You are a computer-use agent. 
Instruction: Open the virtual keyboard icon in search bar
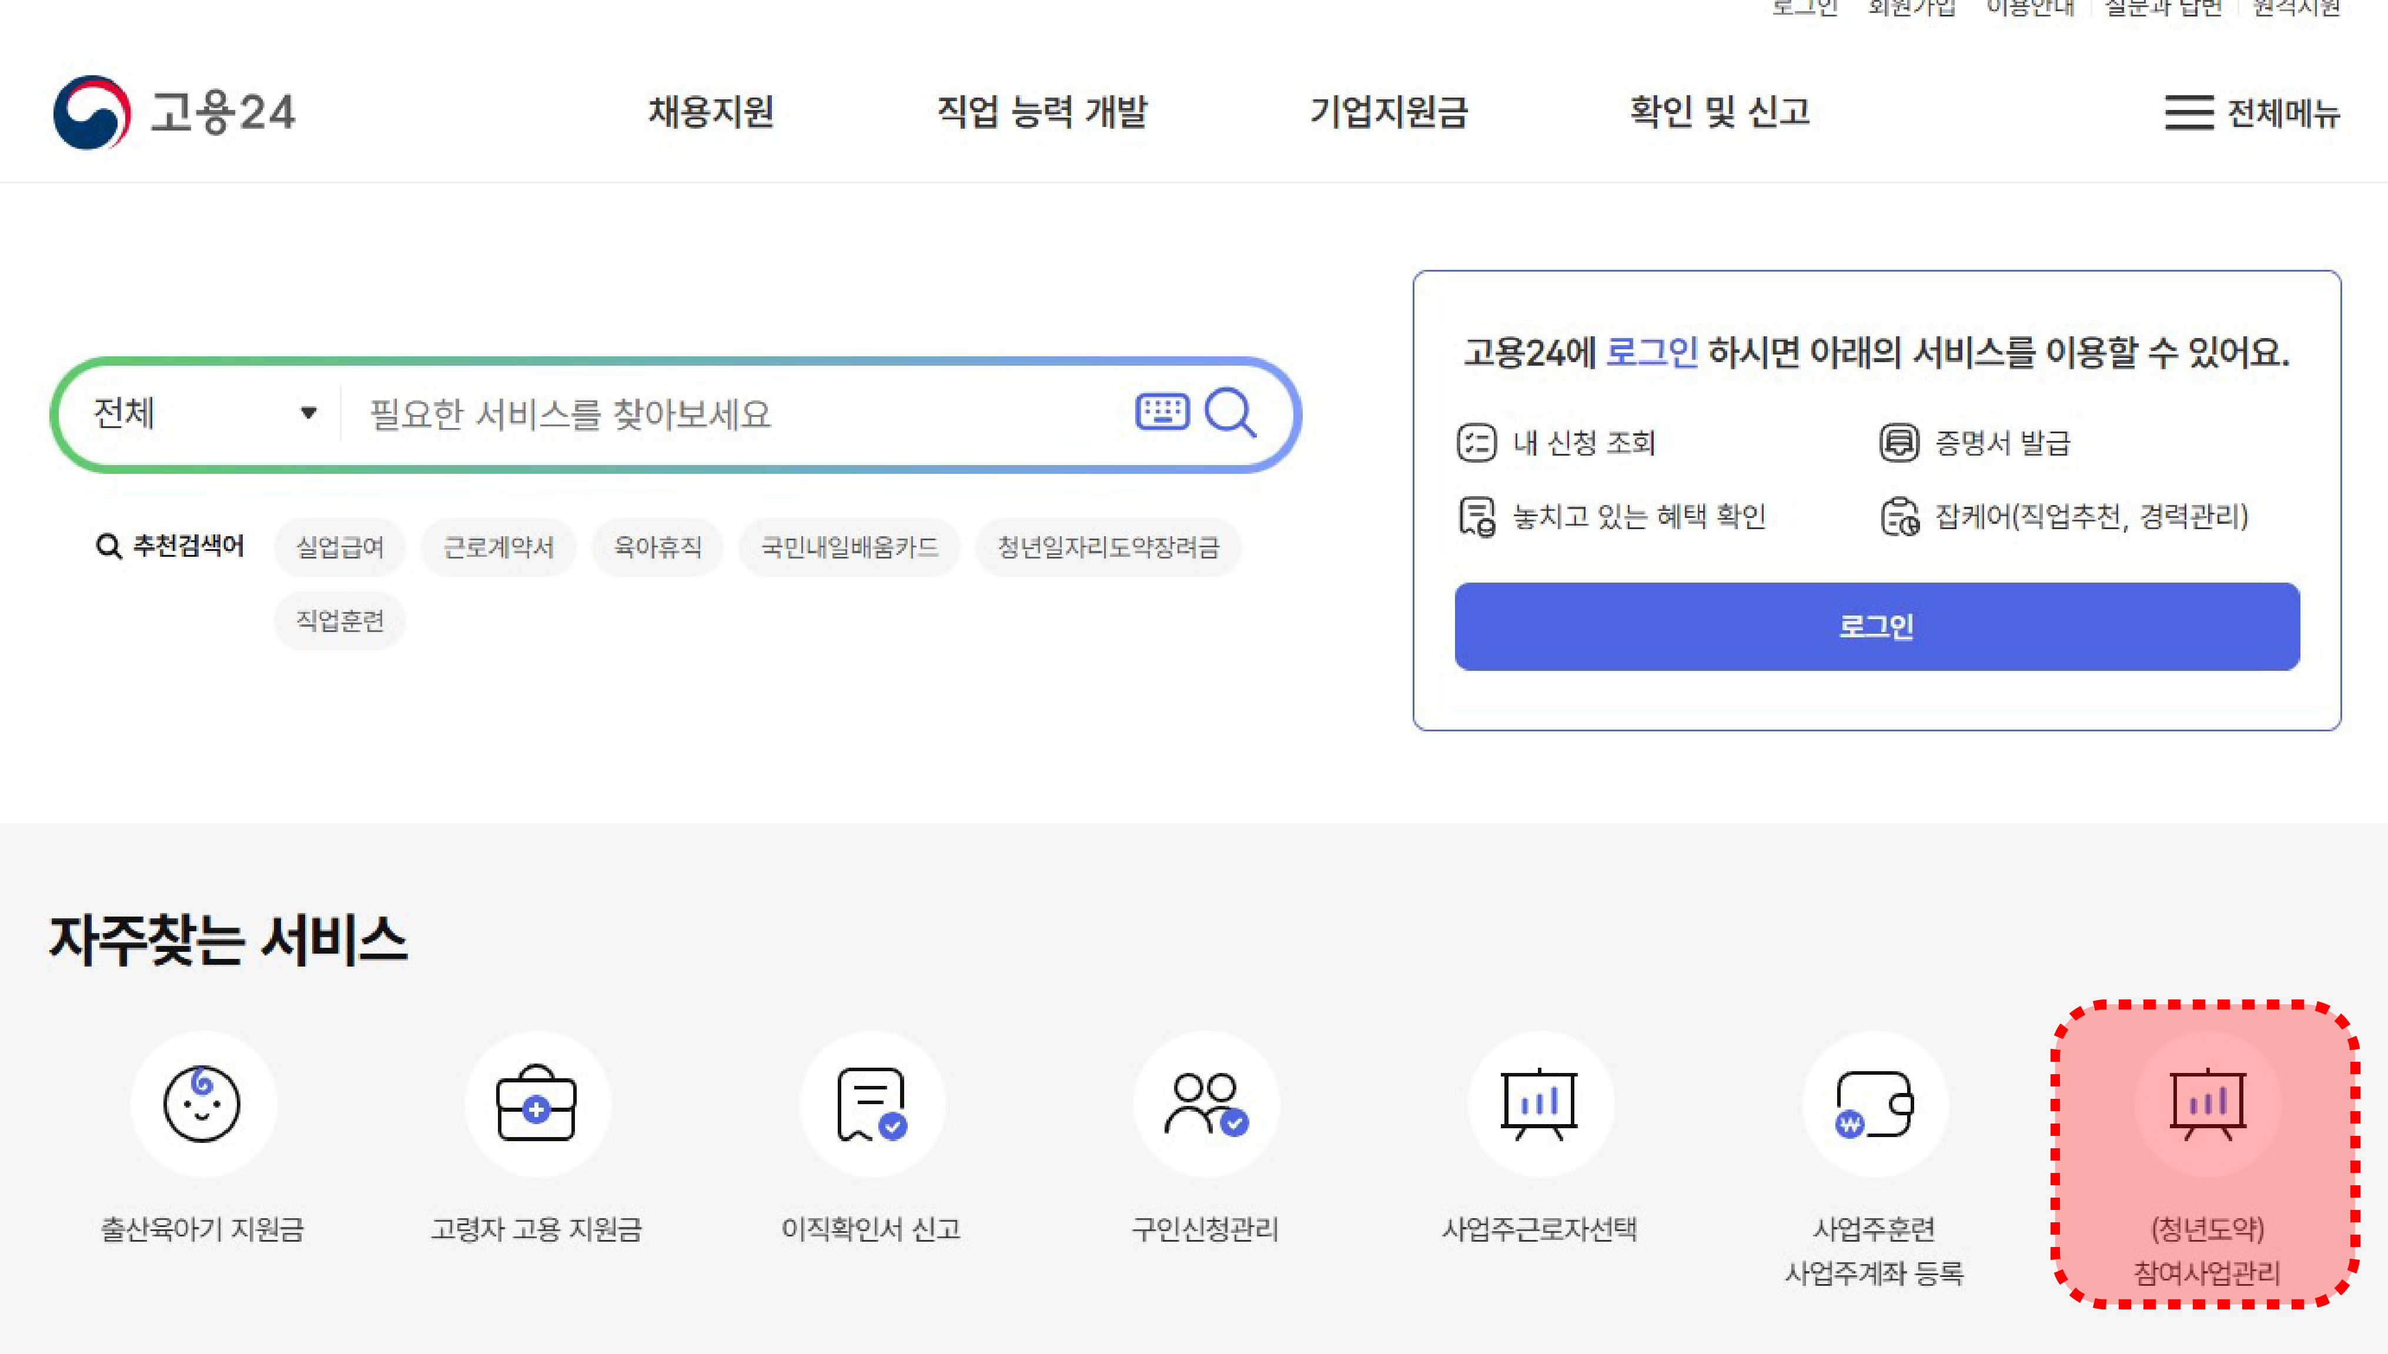pyautogui.click(x=1162, y=411)
